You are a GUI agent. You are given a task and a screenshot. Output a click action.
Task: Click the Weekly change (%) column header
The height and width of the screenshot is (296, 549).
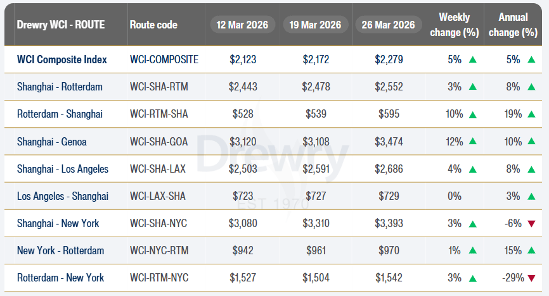click(x=454, y=25)
